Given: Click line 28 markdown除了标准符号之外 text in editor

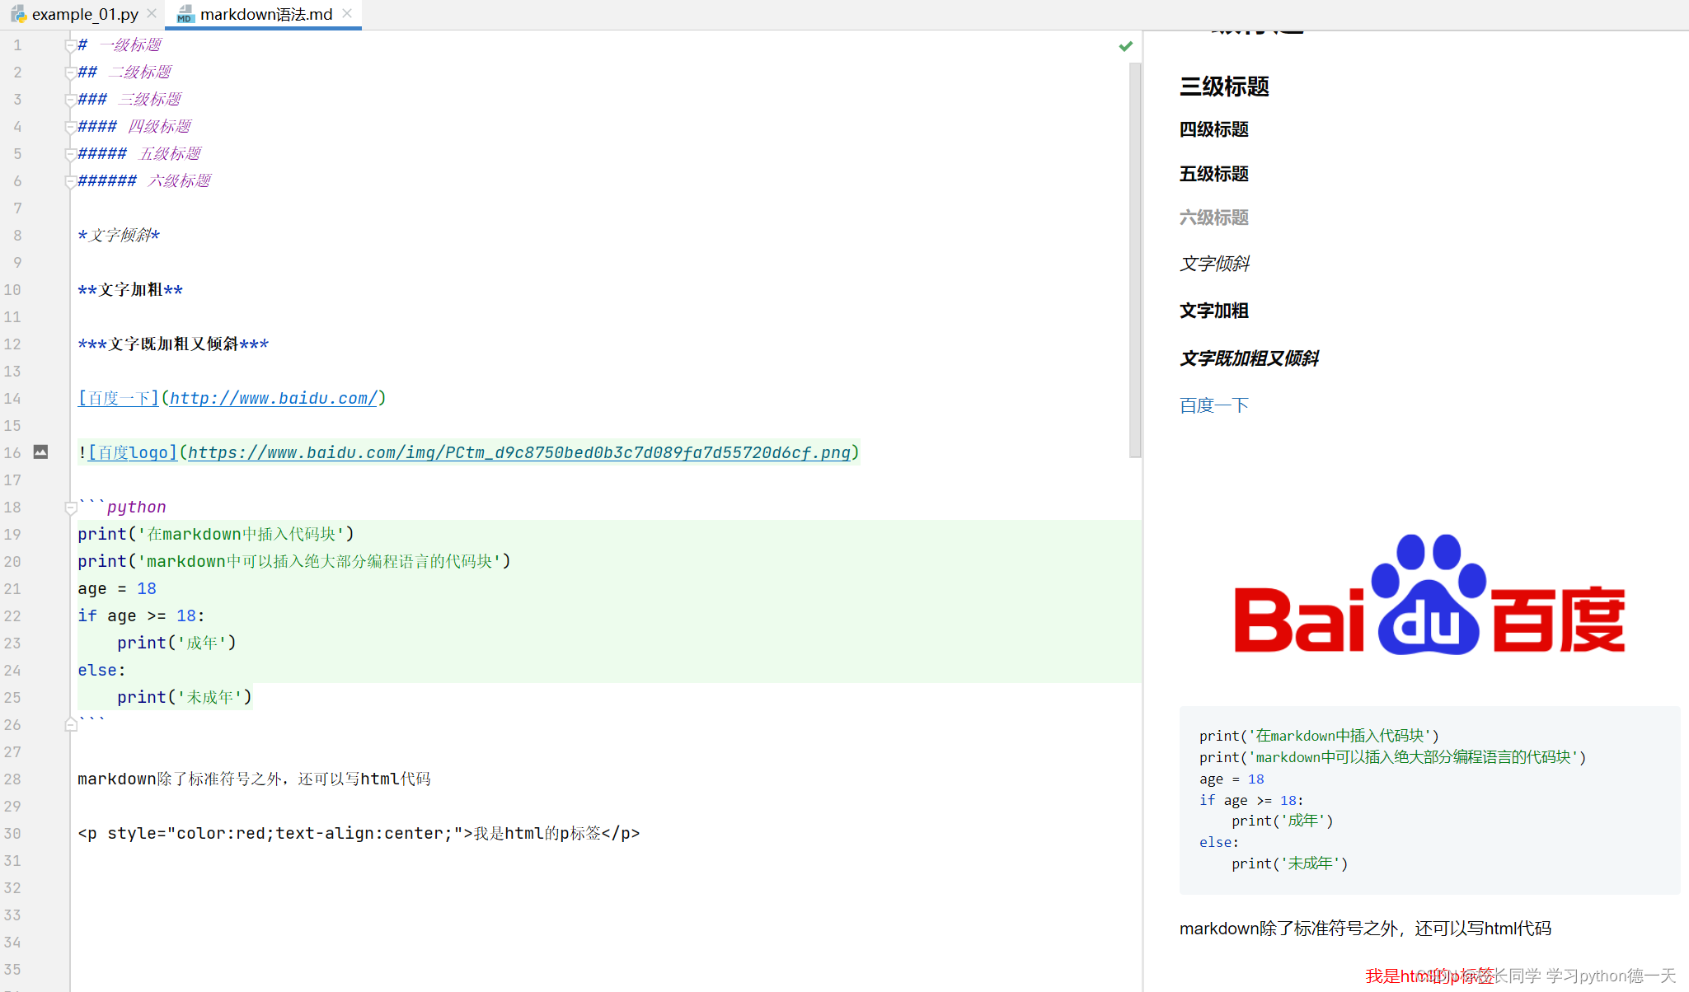Looking at the screenshot, I should [x=254, y=779].
